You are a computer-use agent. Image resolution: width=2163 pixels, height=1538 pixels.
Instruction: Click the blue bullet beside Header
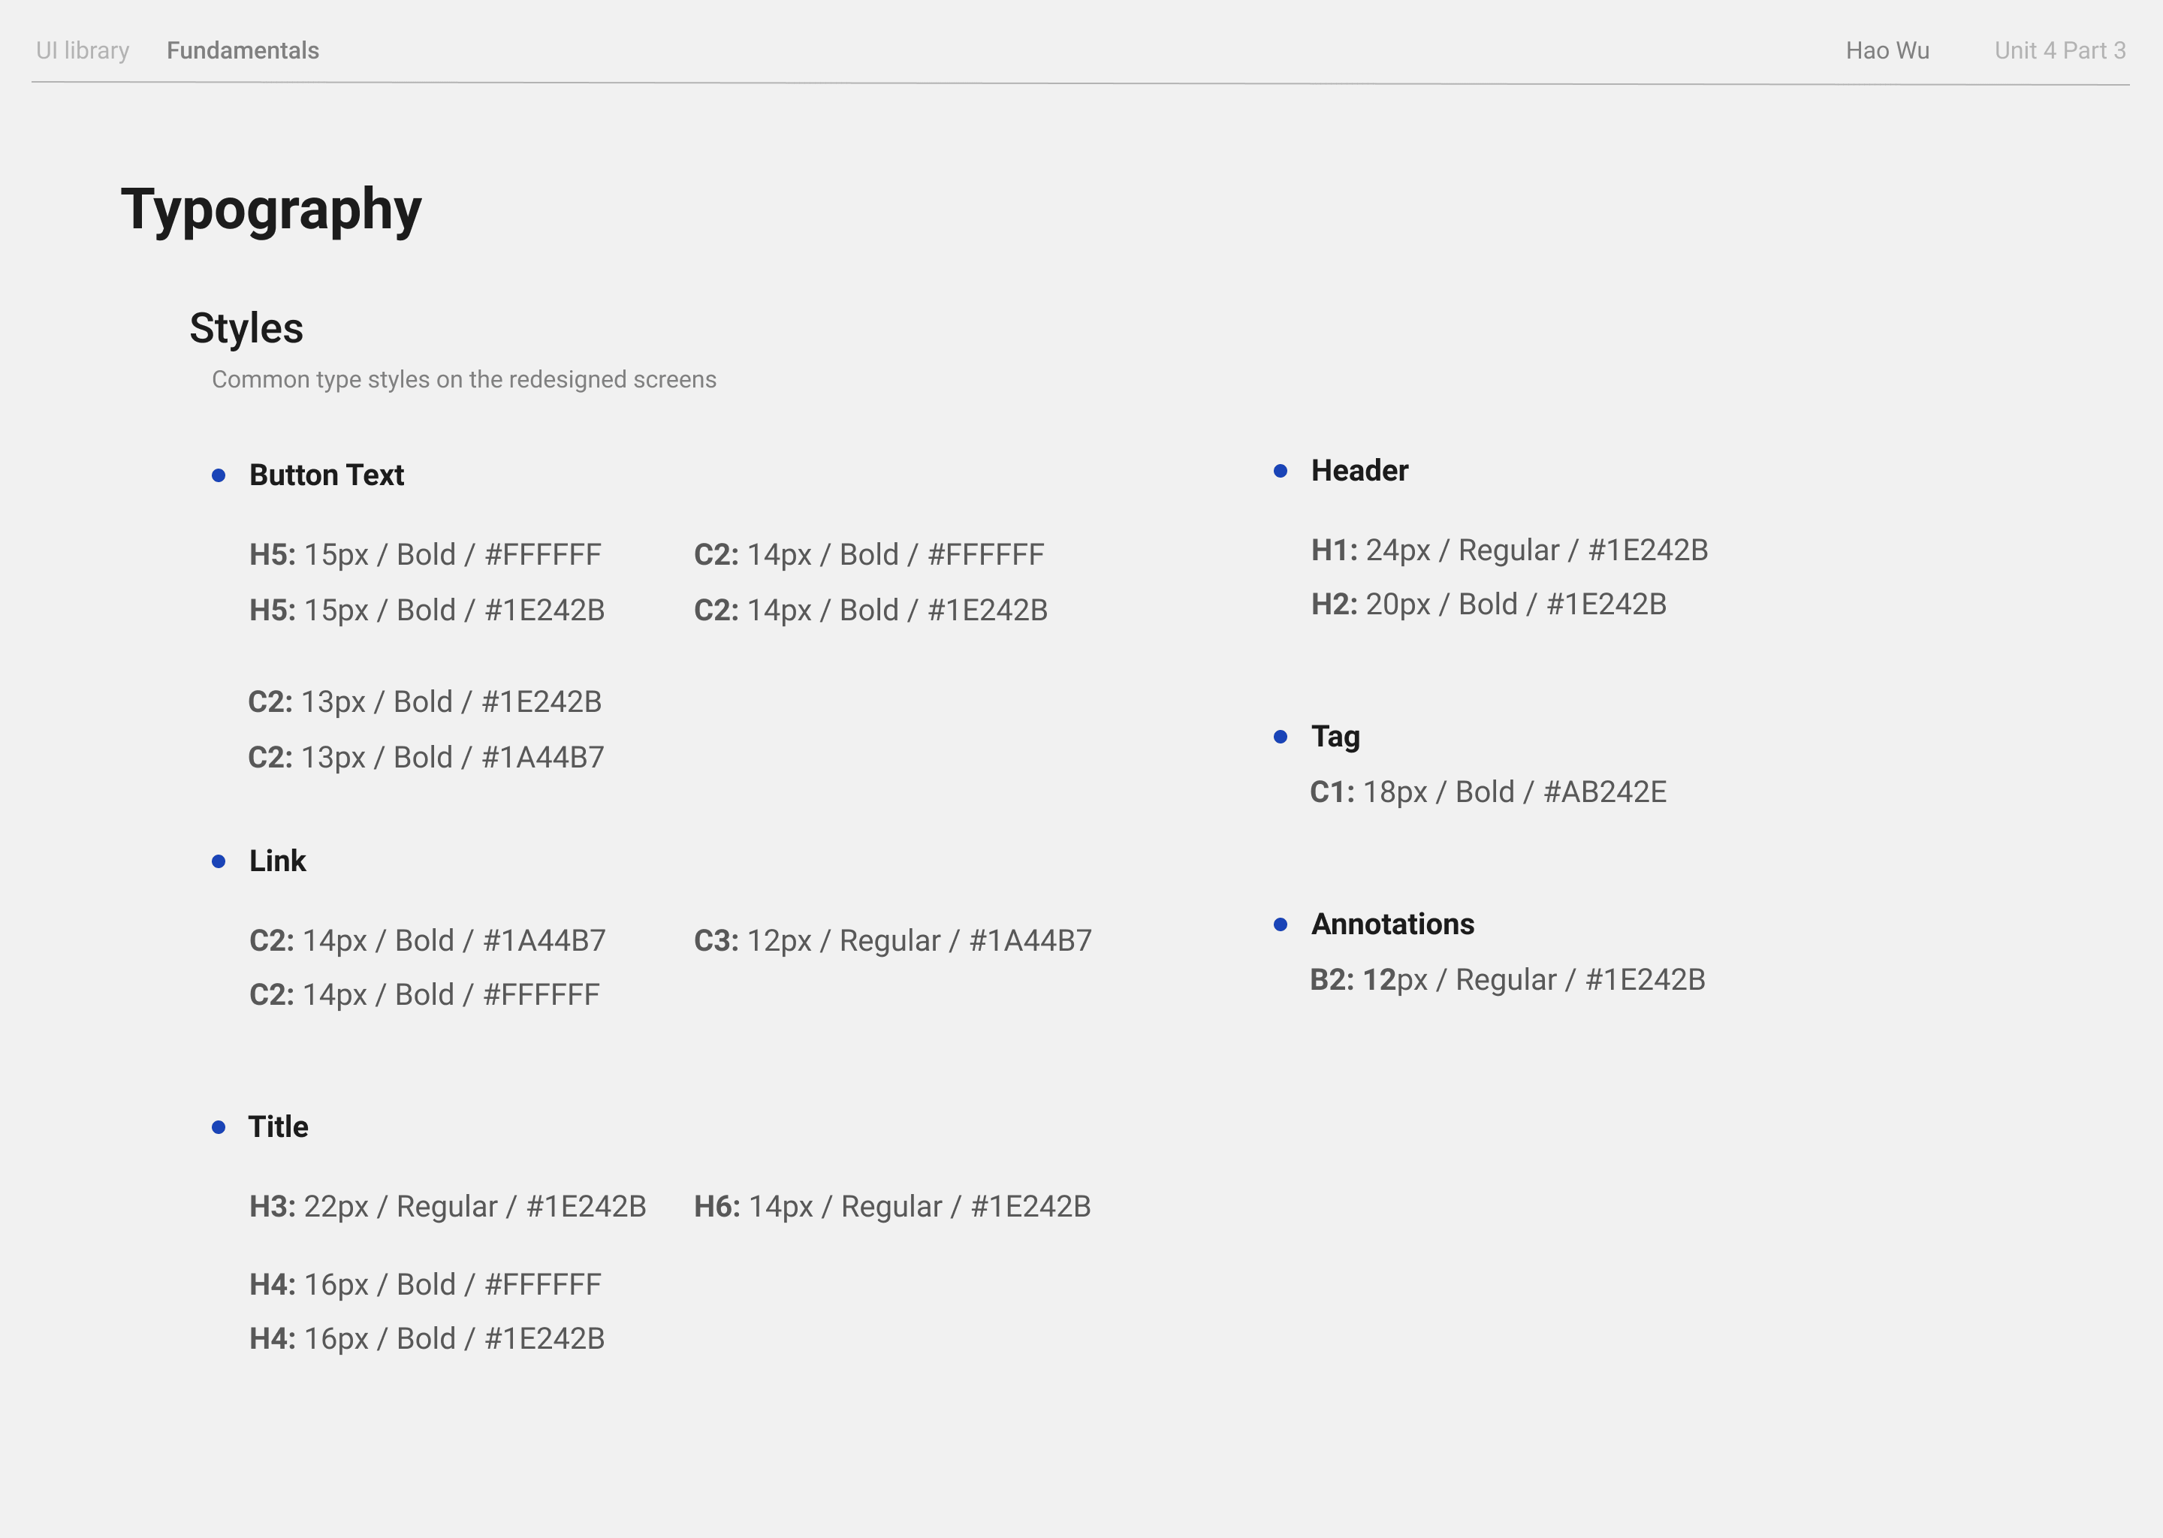1281,471
